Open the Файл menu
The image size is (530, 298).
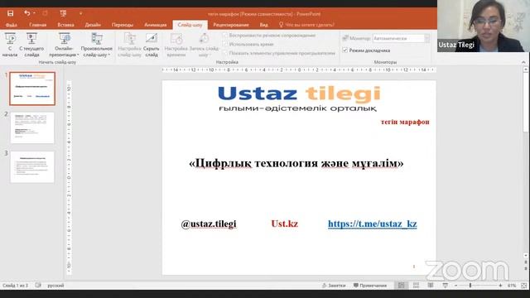pos(11,25)
